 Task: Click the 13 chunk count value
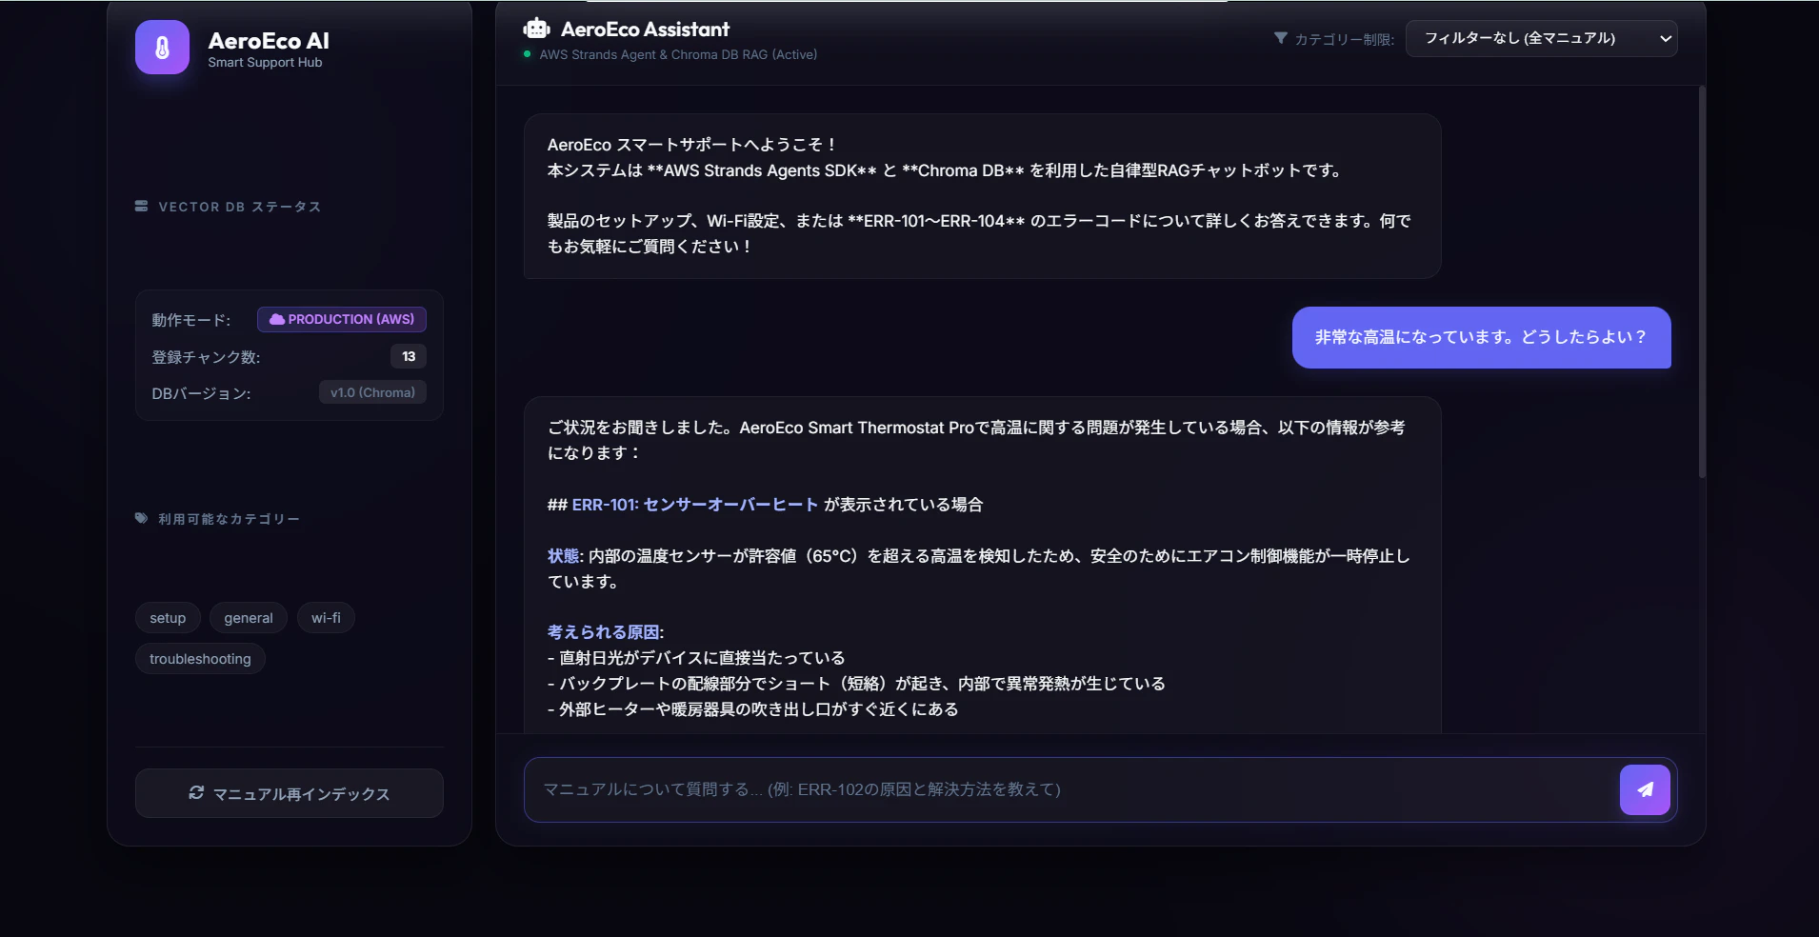pyautogui.click(x=409, y=356)
